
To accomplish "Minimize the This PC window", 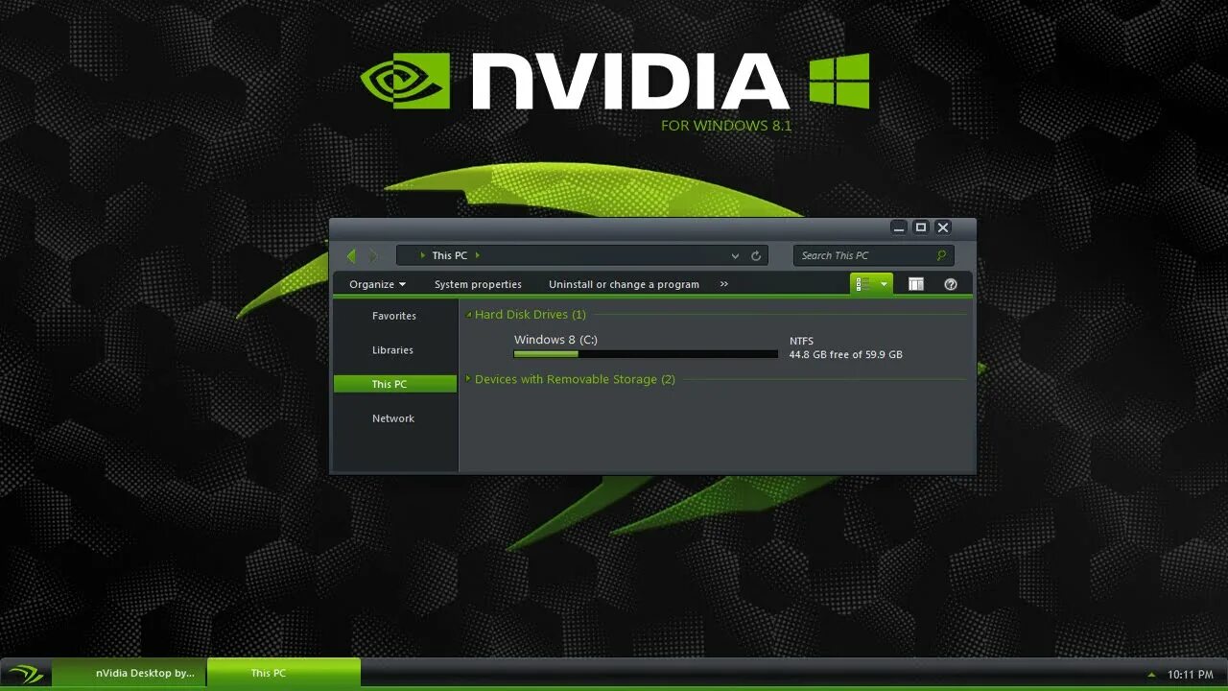I will click(x=899, y=227).
